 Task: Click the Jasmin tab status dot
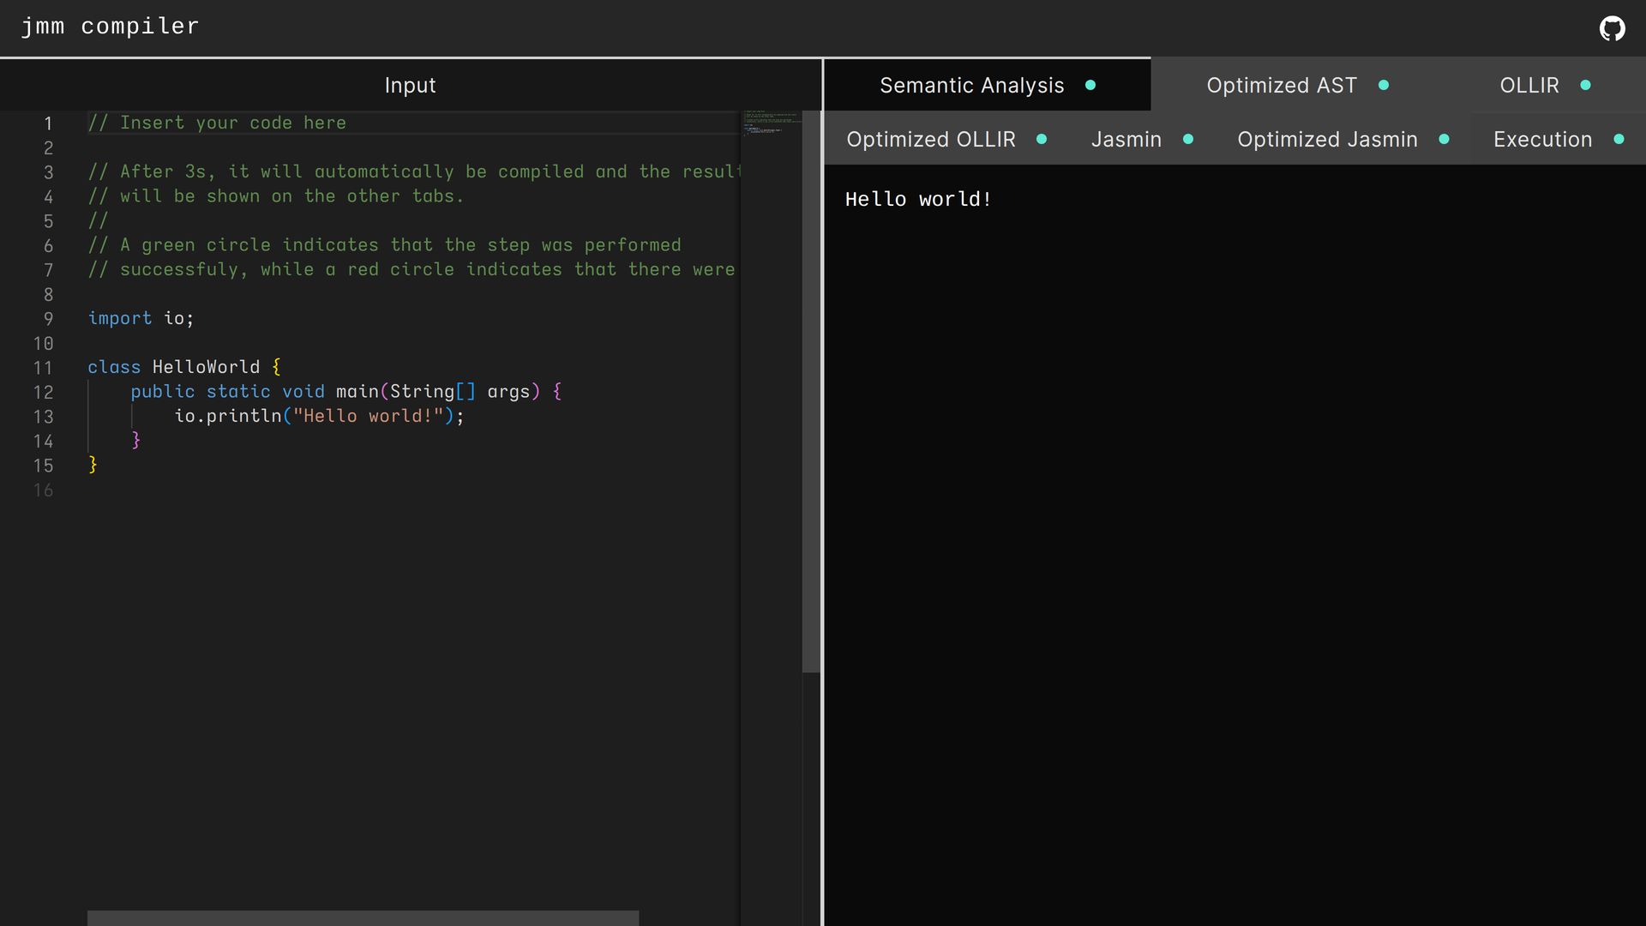[x=1188, y=139]
